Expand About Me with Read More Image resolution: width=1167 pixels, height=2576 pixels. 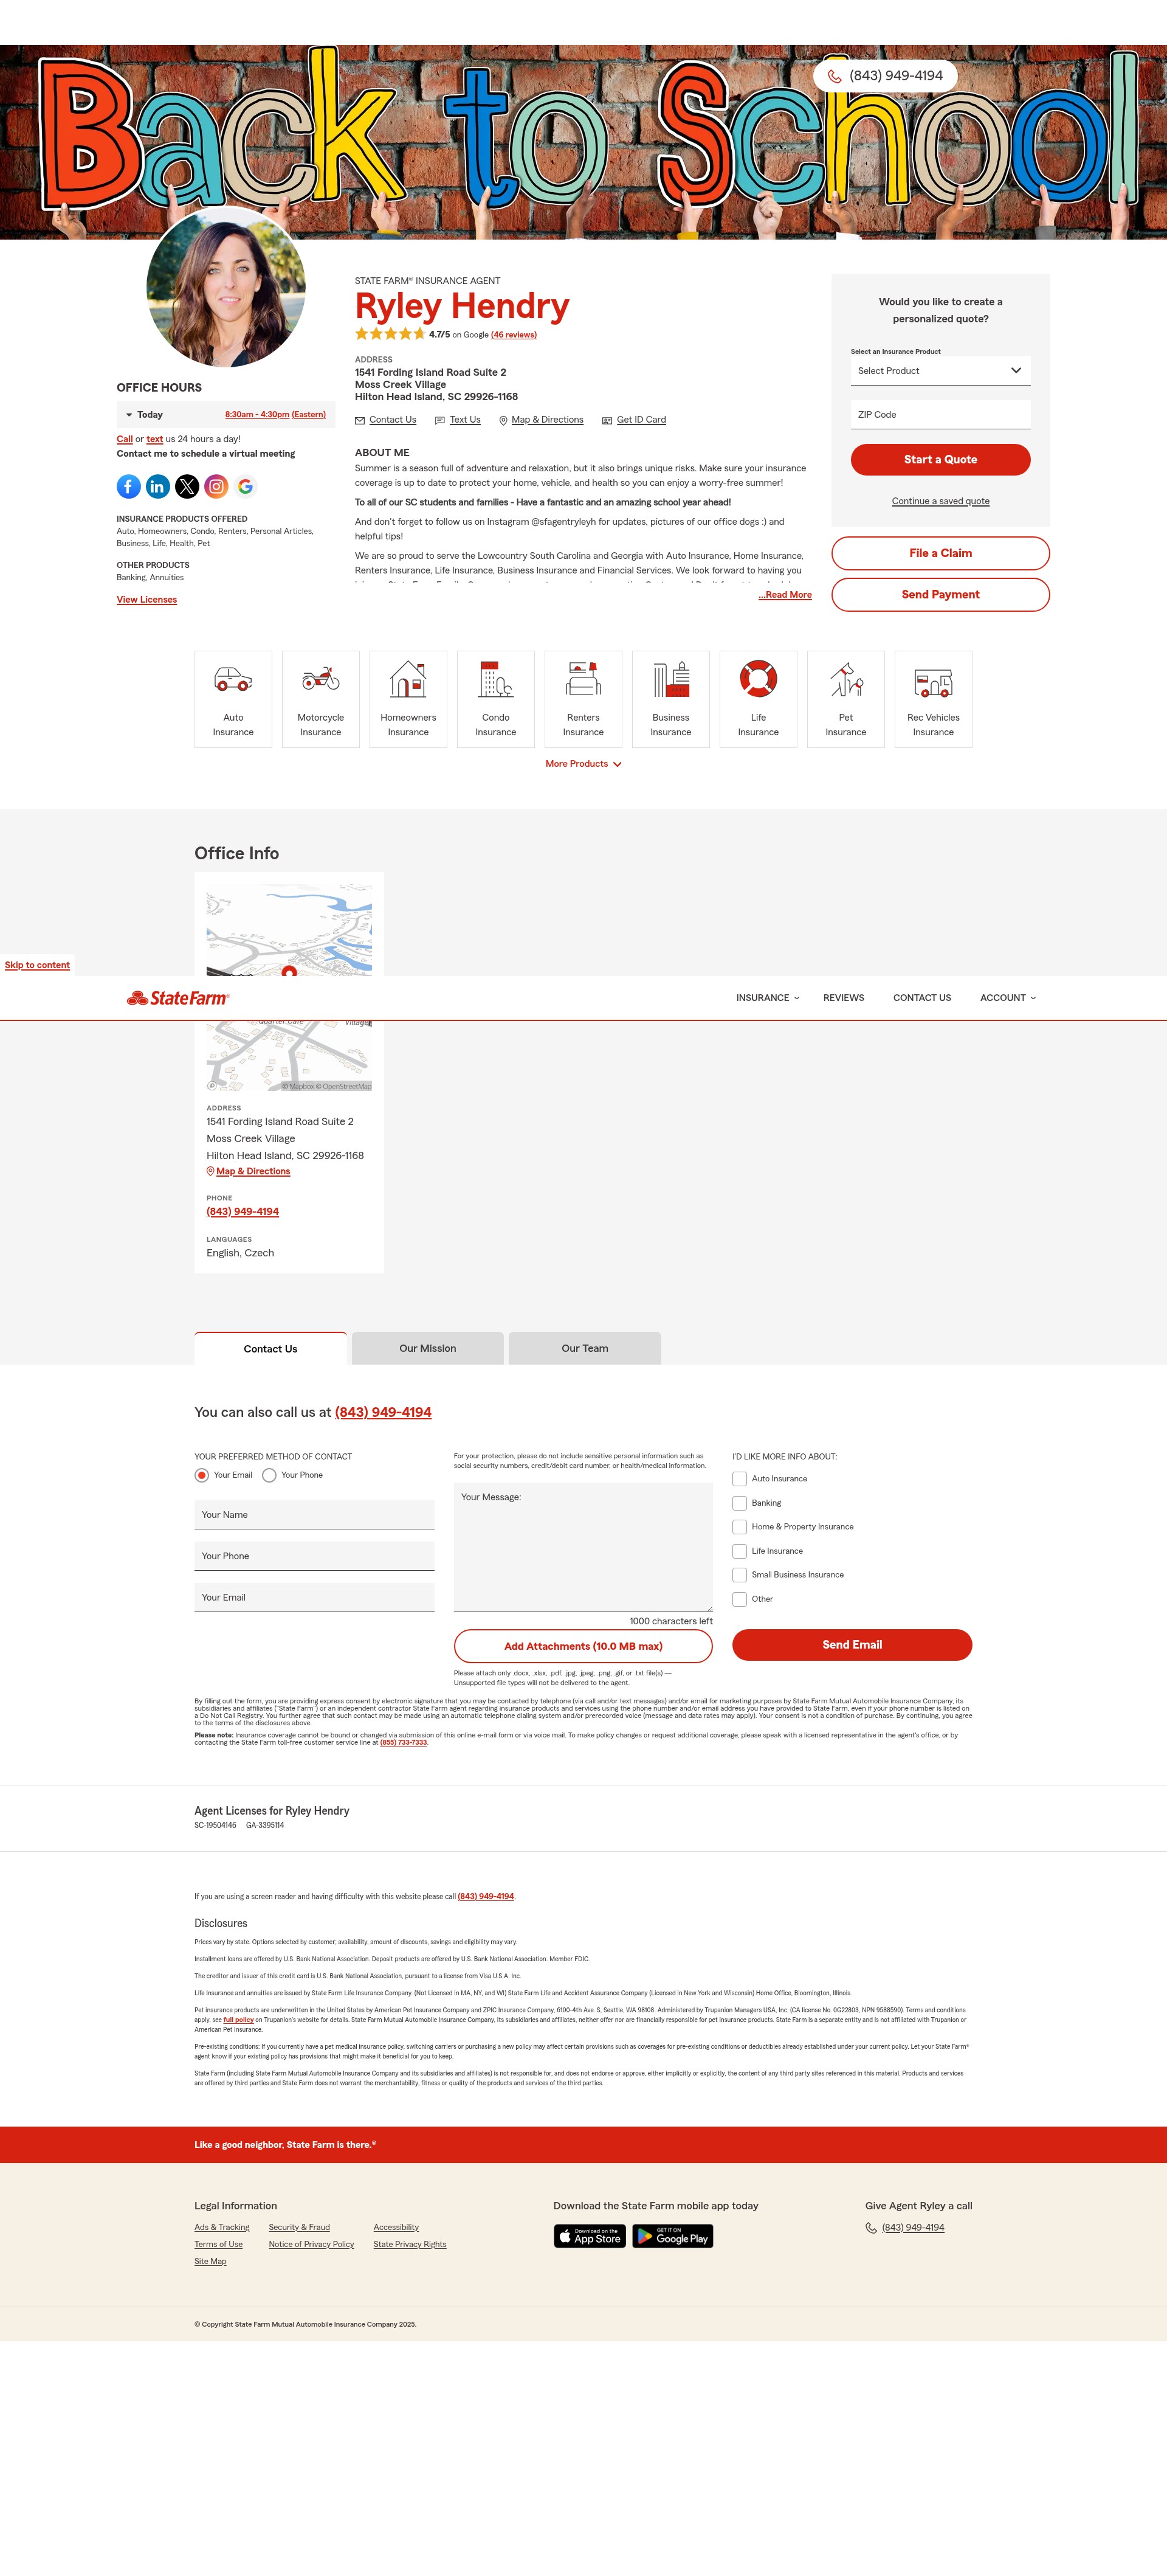785,595
